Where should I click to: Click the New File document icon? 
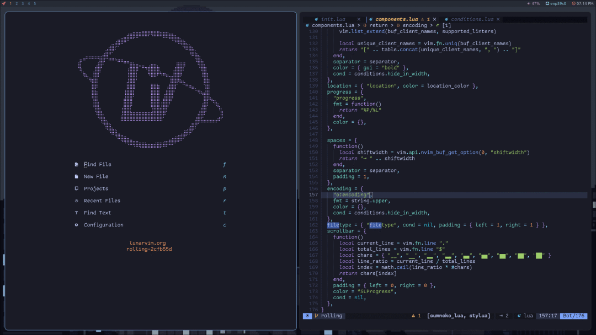click(76, 176)
